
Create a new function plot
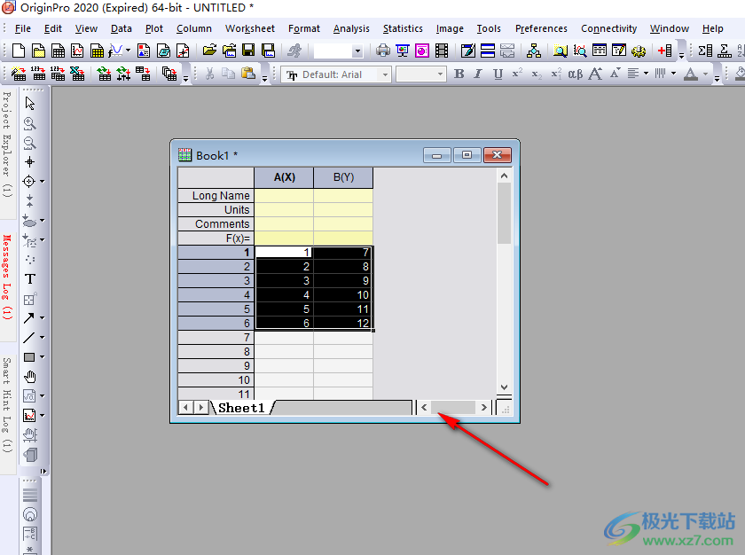pyautogui.click(x=115, y=51)
